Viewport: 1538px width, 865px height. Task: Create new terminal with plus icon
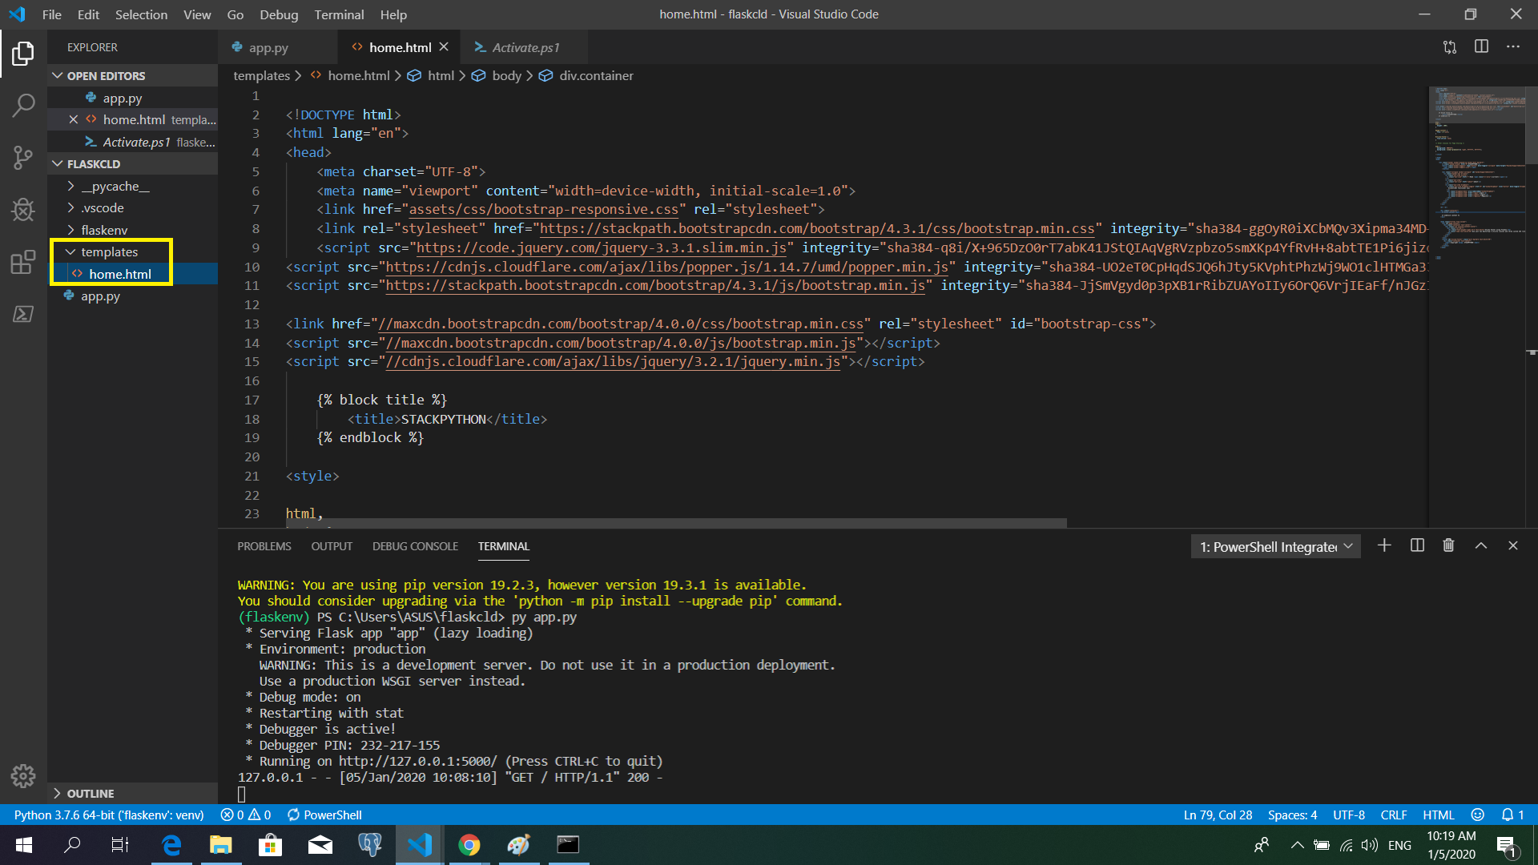tap(1384, 545)
